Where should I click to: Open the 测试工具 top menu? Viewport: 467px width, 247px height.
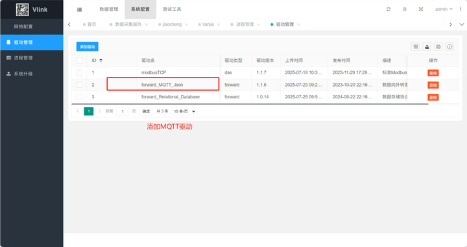click(172, 9)
